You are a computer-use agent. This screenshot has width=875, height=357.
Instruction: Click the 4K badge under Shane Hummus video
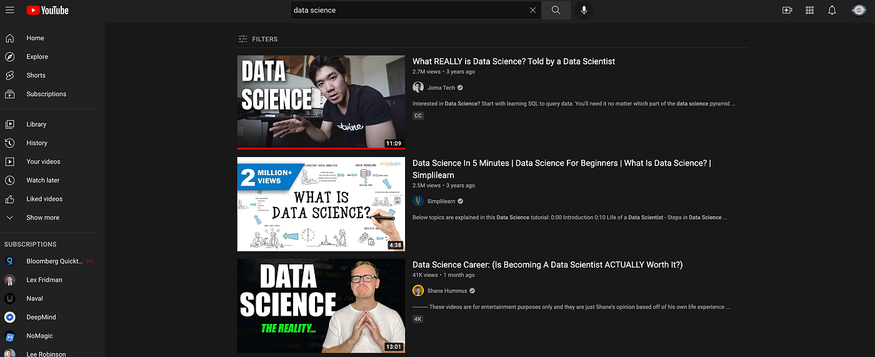[x=418, y=319]
